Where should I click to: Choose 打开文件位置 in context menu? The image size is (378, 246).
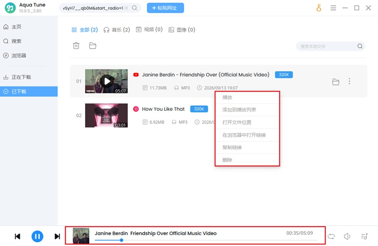tap(247, 122)
